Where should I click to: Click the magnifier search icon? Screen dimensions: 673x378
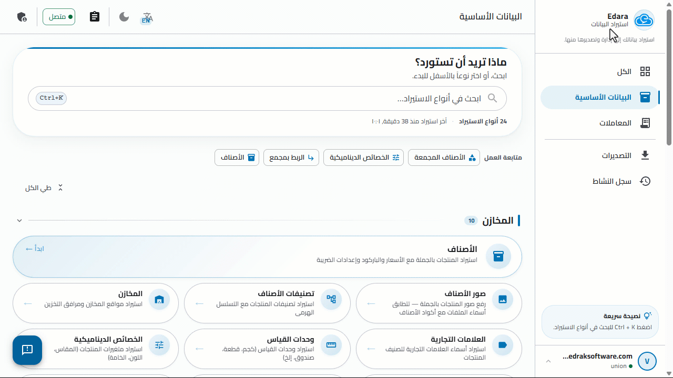(493, 98)
